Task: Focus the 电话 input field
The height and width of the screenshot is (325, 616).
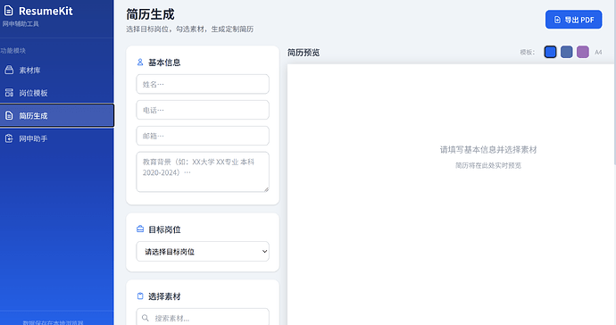Action: 203,110
